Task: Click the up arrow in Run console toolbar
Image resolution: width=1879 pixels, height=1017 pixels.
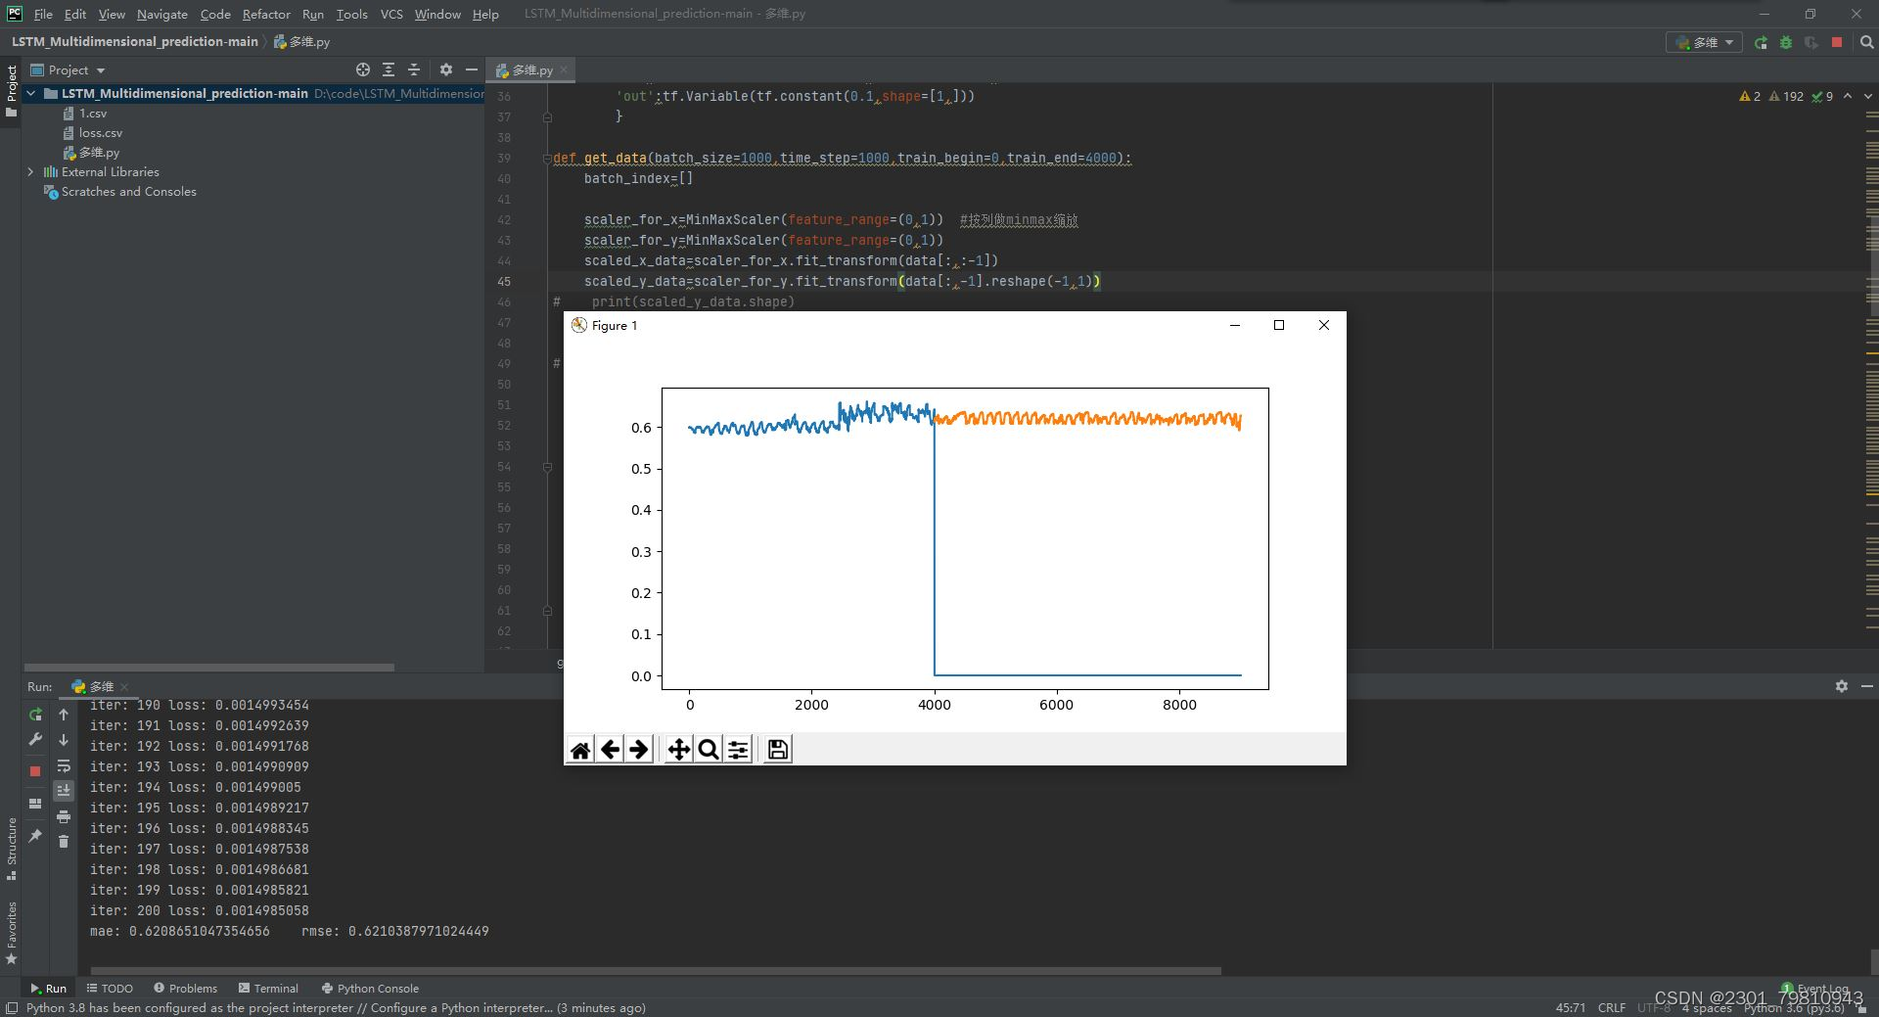Action: tap(64, 715)
